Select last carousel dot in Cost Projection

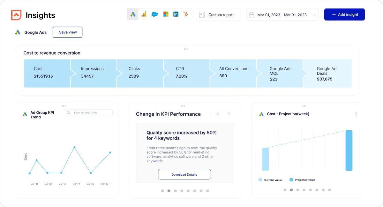330,190
